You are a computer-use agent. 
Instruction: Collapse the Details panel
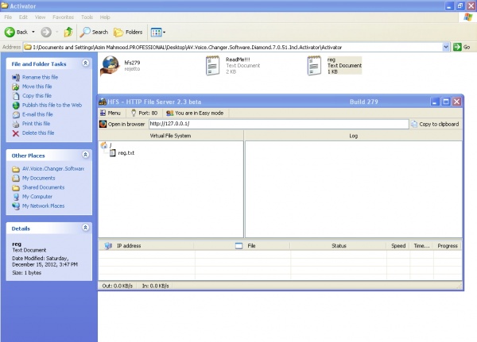tap(86, 228)
